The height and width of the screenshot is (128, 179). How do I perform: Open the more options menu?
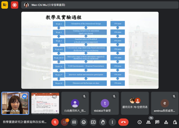tap(112, 122)
